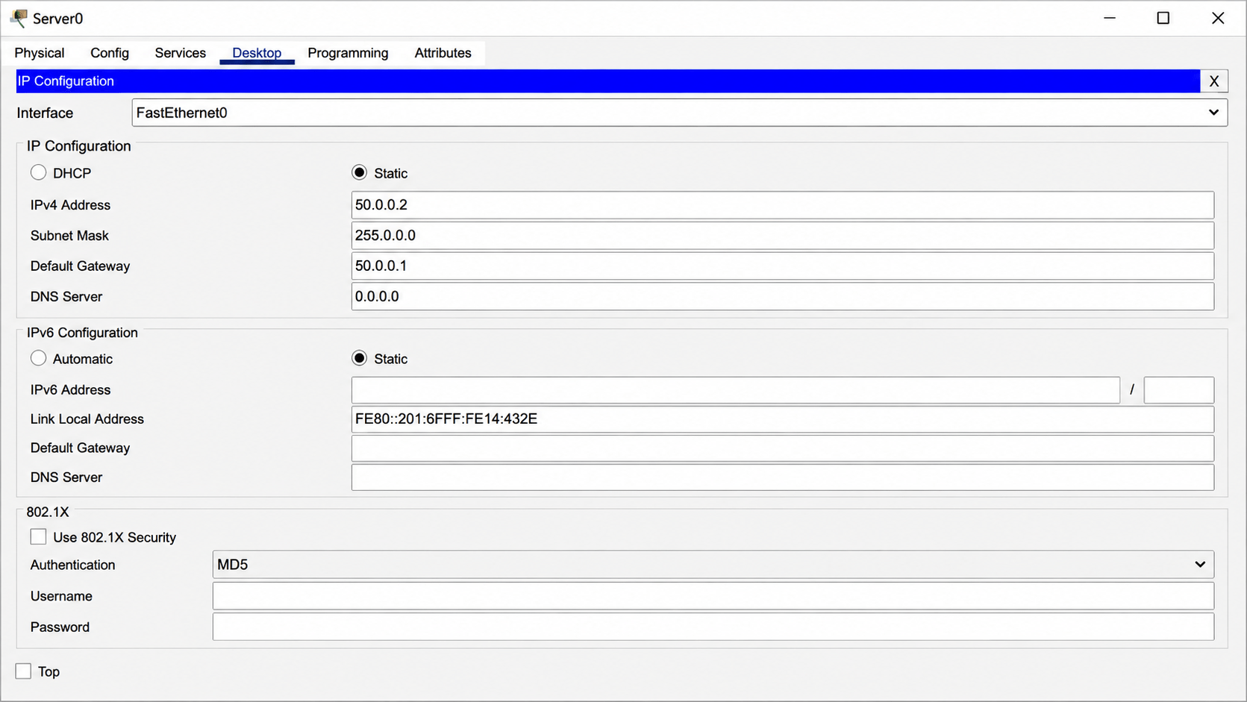
Task: Go to the Programming tab
Action: [x=348, y=53]
